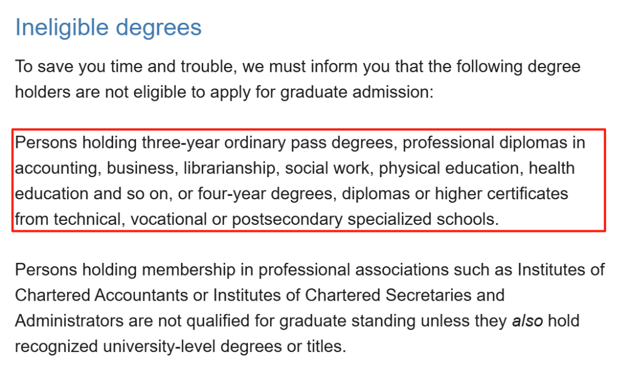This screenshot has height=377, width=630.
Task: Click the phrase "three-year ordinary pass degrees"
Action: pyautogui.click(x=267, y=143)
